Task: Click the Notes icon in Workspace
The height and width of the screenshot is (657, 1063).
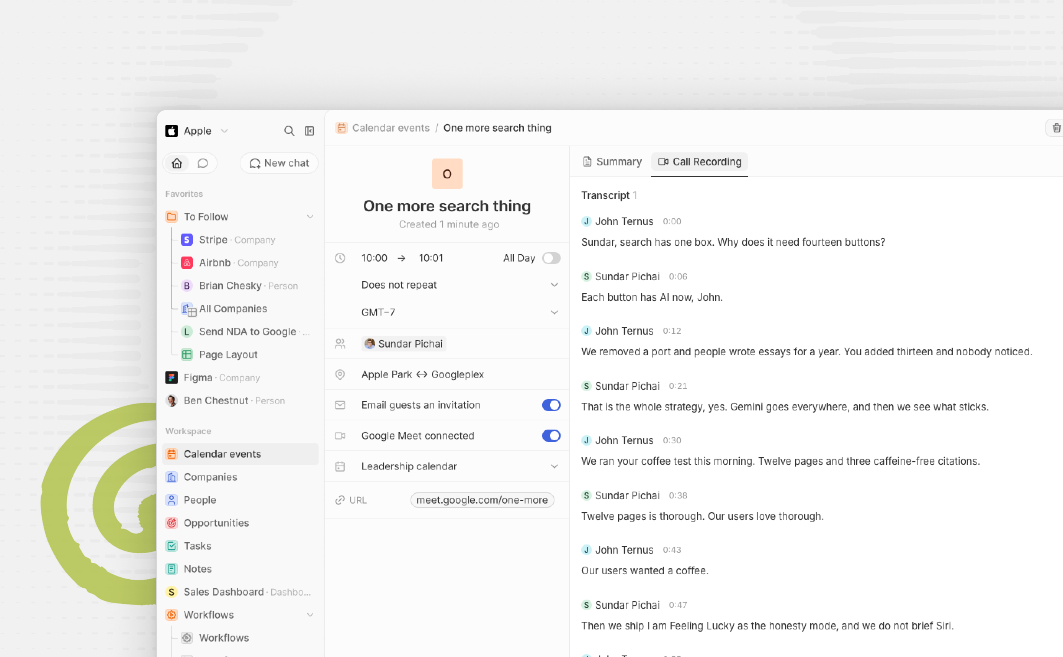Action: point(172,569)
